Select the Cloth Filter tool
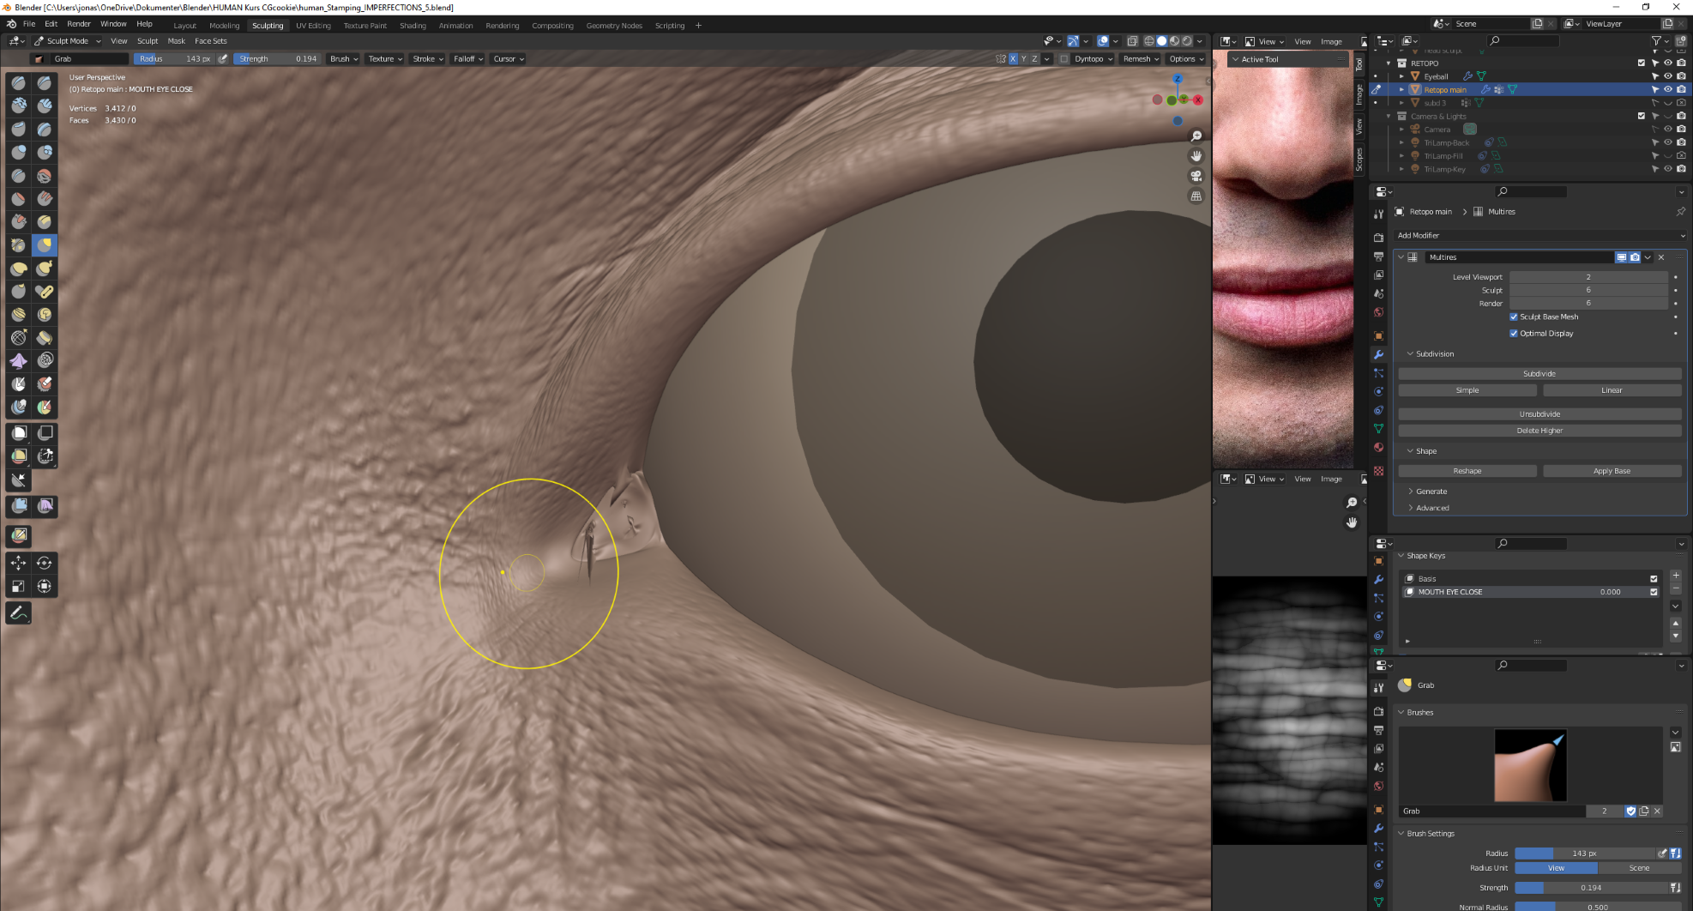Image resolution: width=1693 pixels, height=911 pixels. tap(45, 506)
